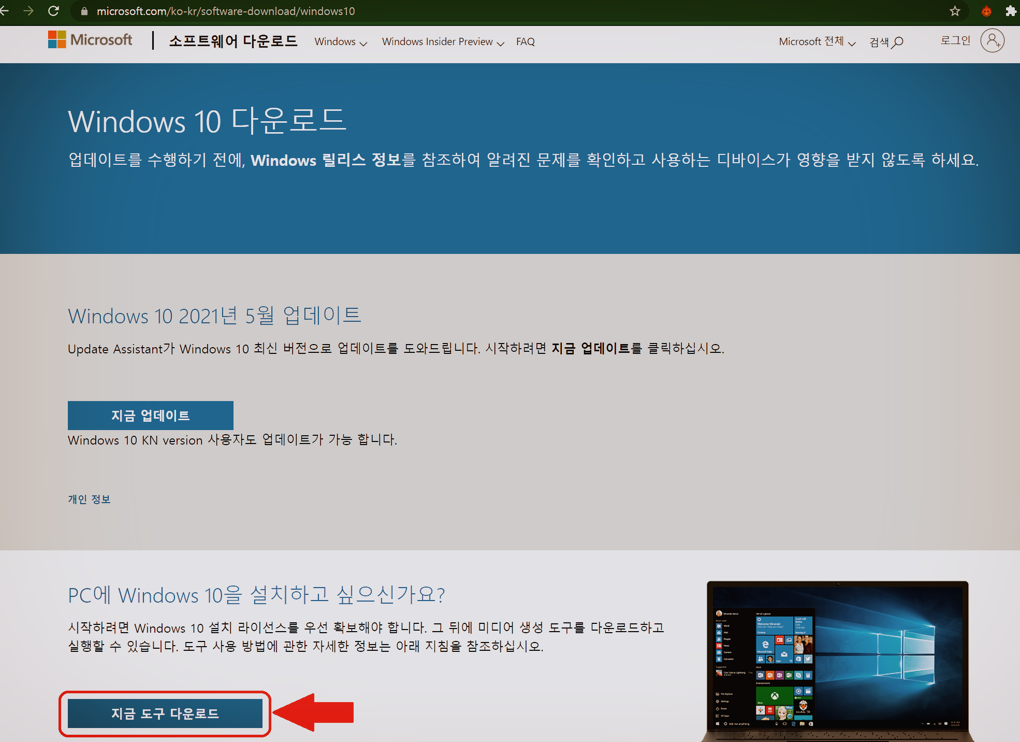This screenshot has height=742, width=1020.
Task: Expand the Windows Insider Preview dropdown
Action: (x=443, y=42)
